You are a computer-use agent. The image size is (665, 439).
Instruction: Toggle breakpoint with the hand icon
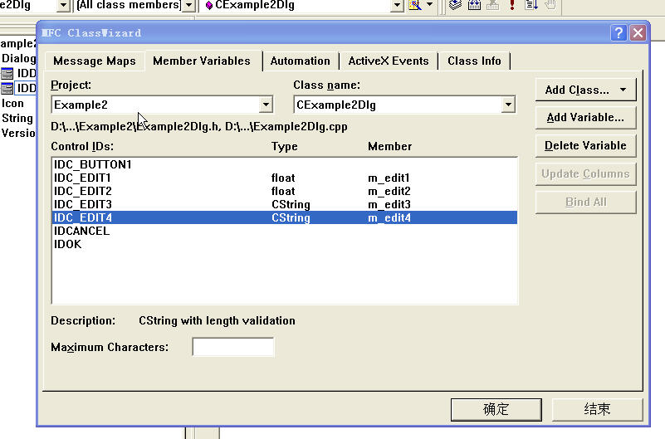click(x=550, y=5)
